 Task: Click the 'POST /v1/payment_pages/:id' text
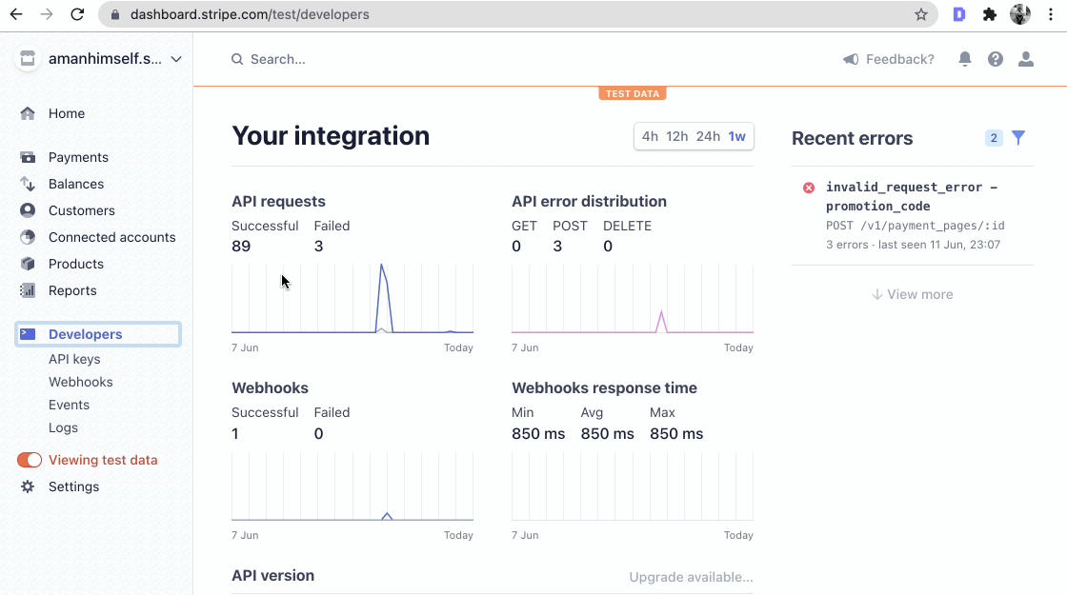(x=916, y=225)
